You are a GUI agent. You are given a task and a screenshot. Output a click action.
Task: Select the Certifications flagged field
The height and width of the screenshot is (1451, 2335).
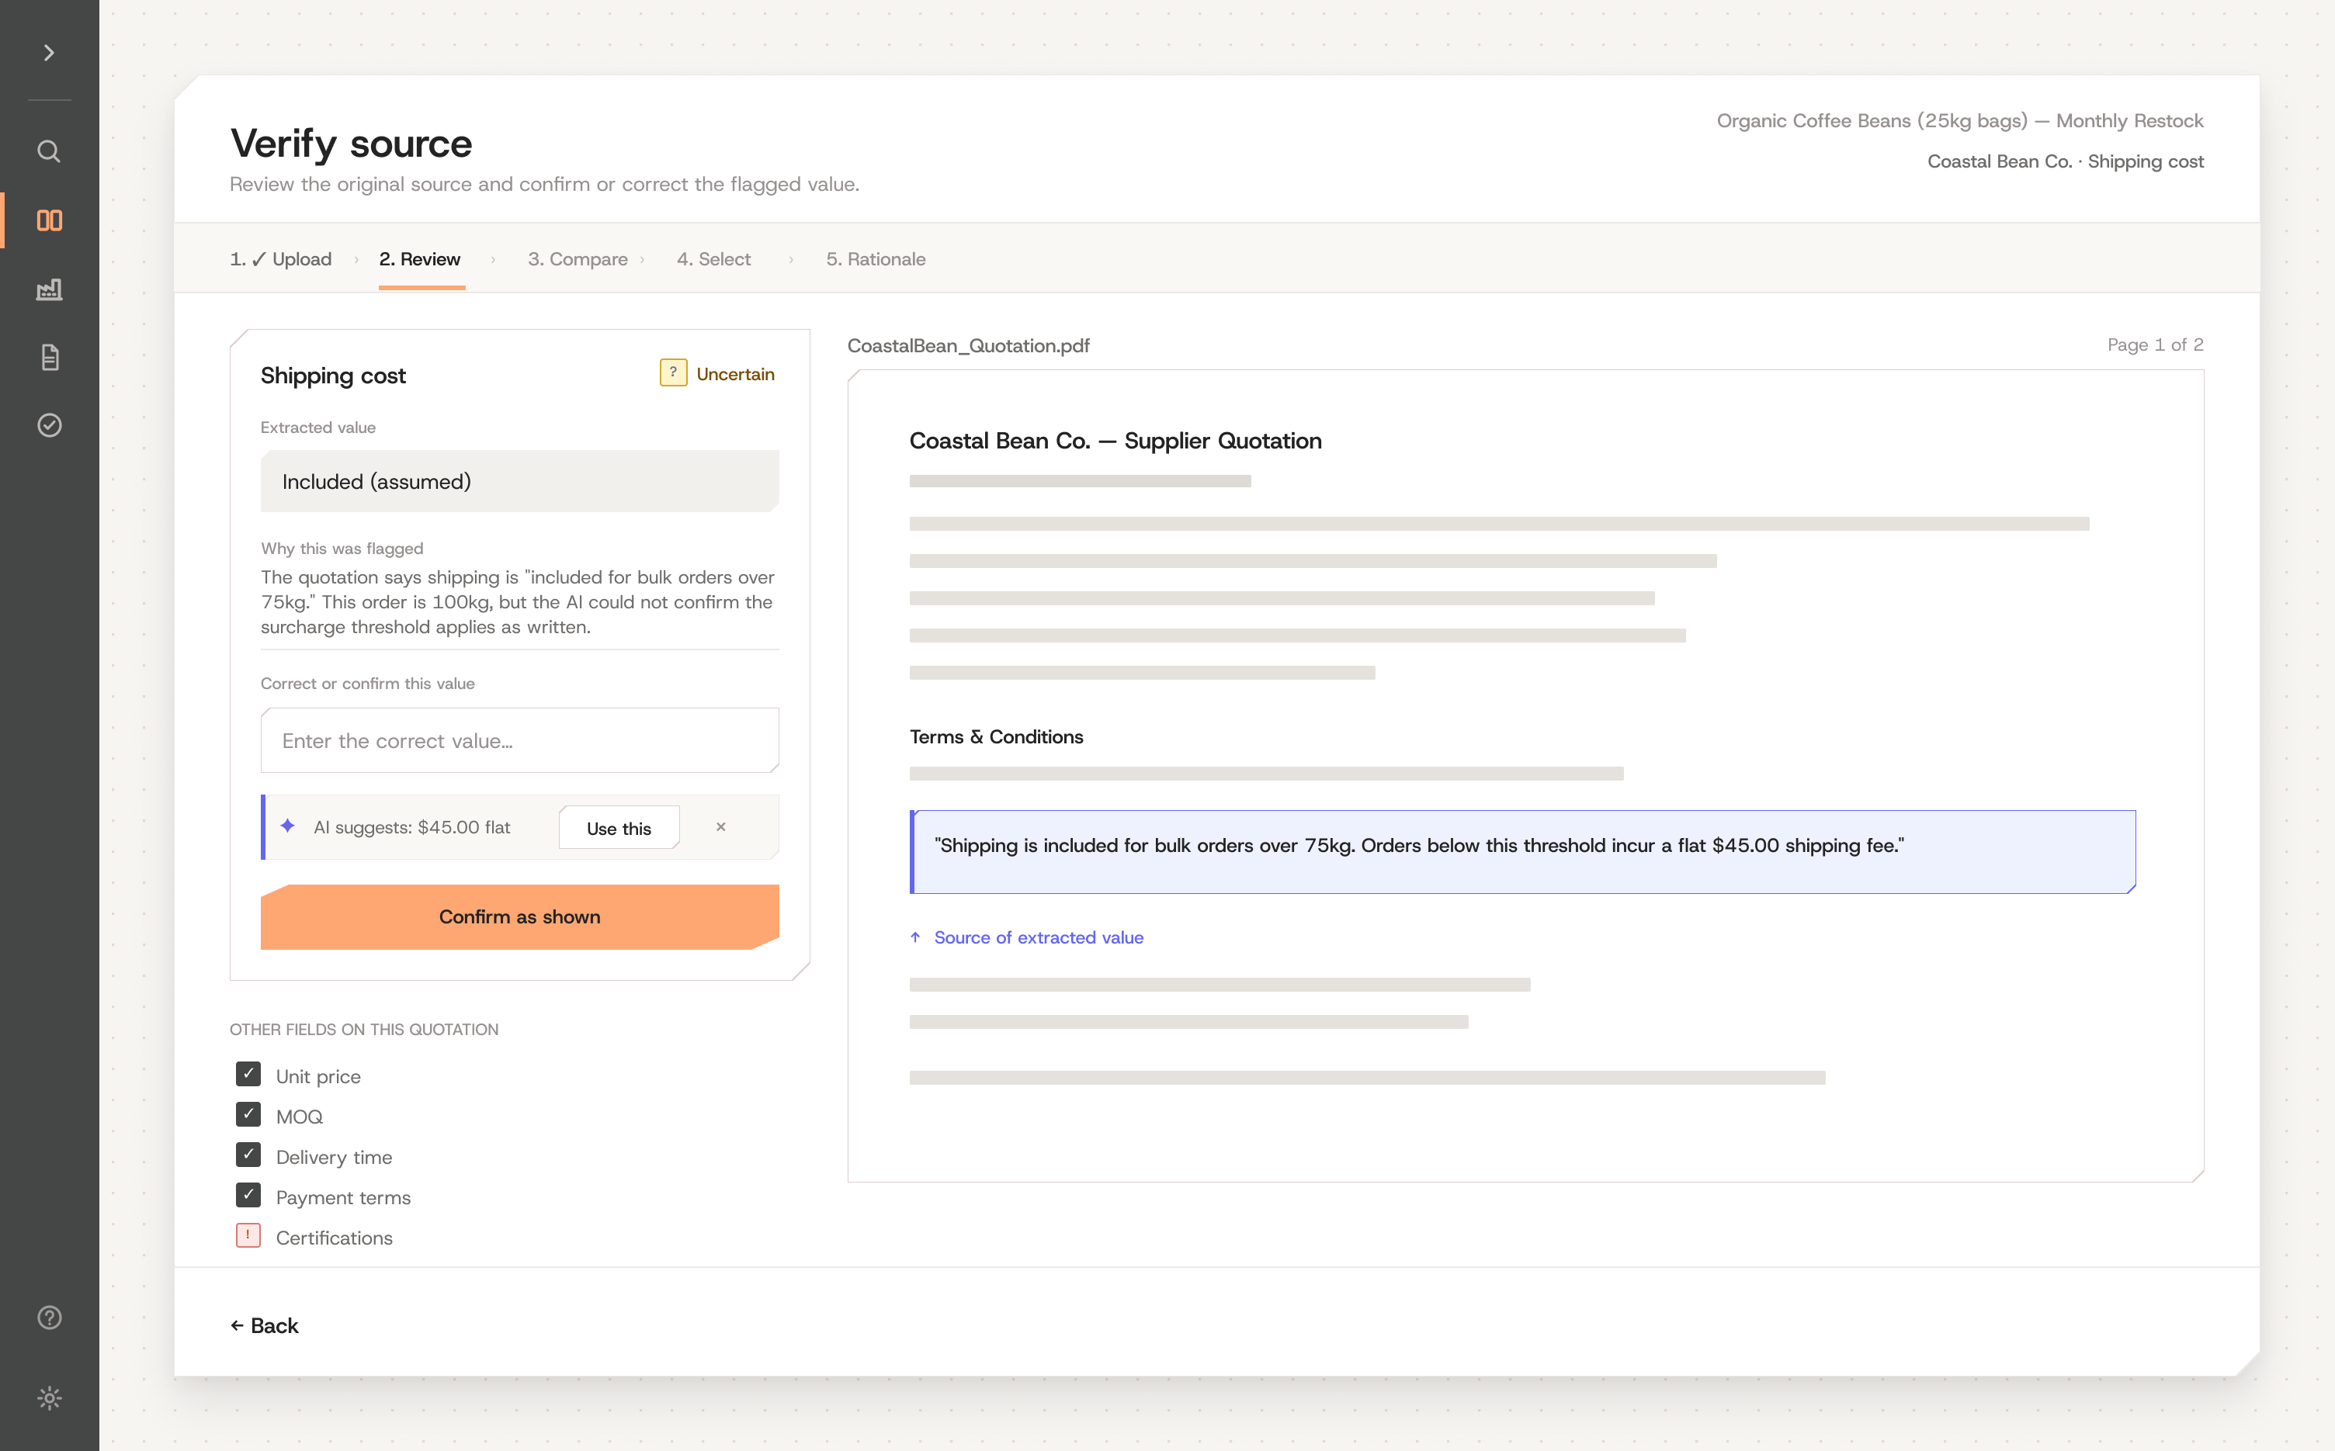click(314, 1237)
